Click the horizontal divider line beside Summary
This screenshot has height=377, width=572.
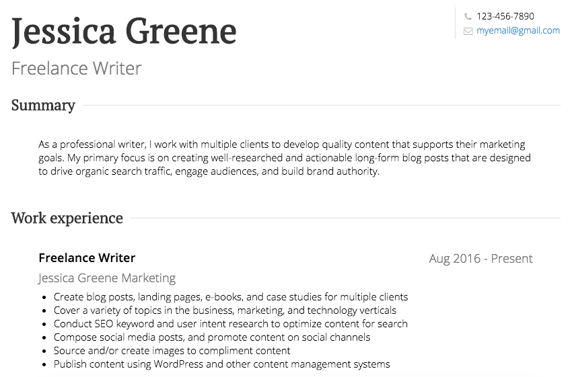point(322,106)
